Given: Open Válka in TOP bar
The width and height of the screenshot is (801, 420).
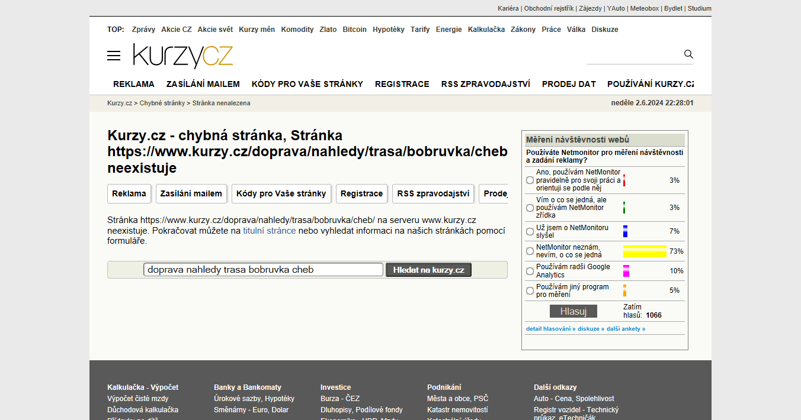Looking at the screenshot, I should click(576, 30).
